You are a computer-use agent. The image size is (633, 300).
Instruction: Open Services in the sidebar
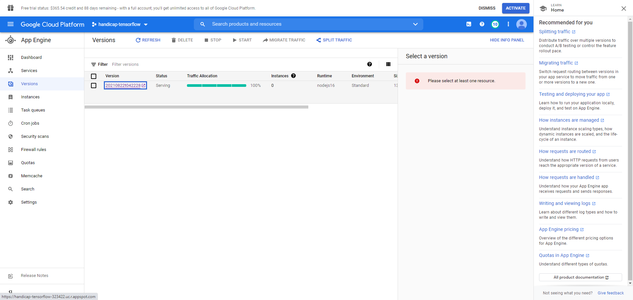[42, 71]
